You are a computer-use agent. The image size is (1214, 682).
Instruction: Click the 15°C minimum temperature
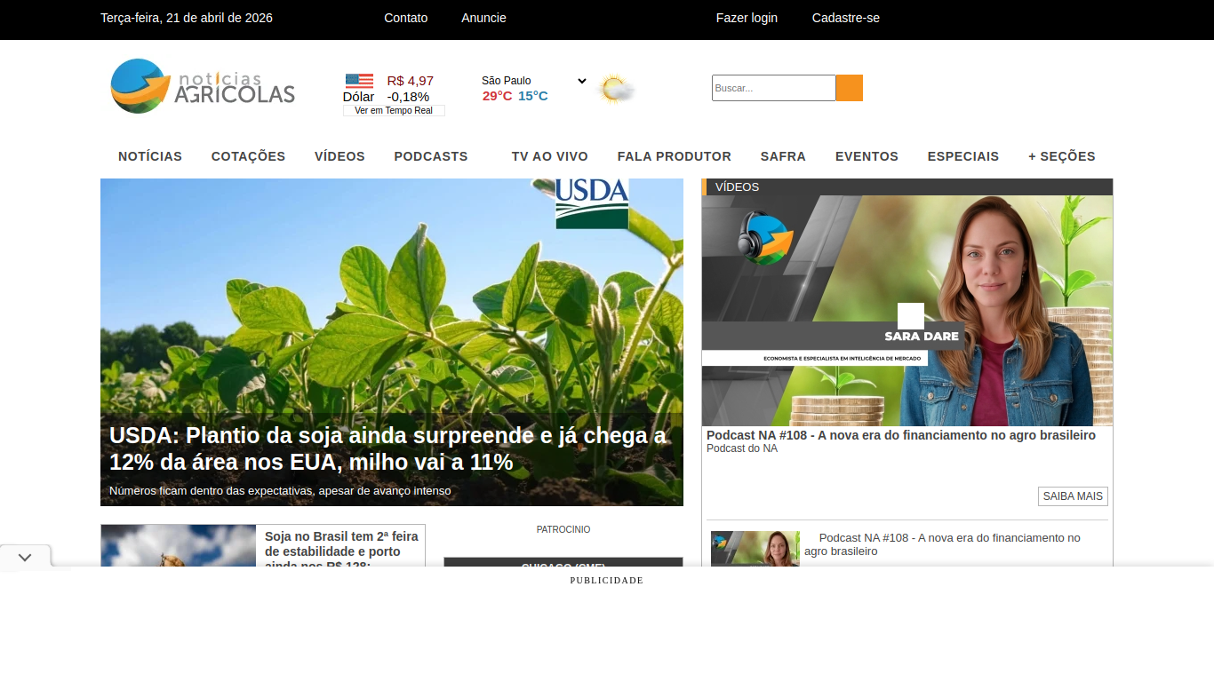[533, 96]
